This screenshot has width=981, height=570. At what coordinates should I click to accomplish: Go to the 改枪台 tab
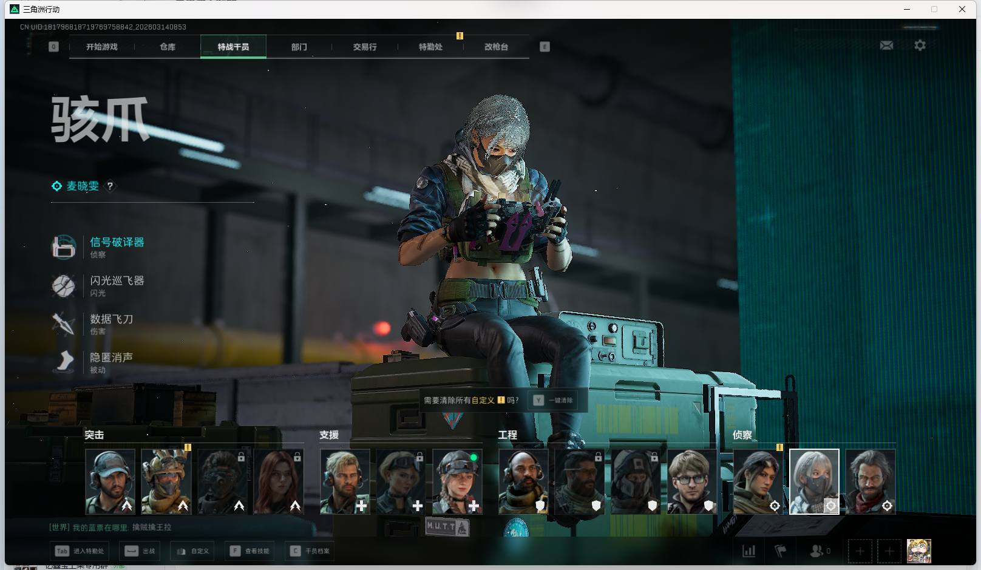click(x=496, y=47)
